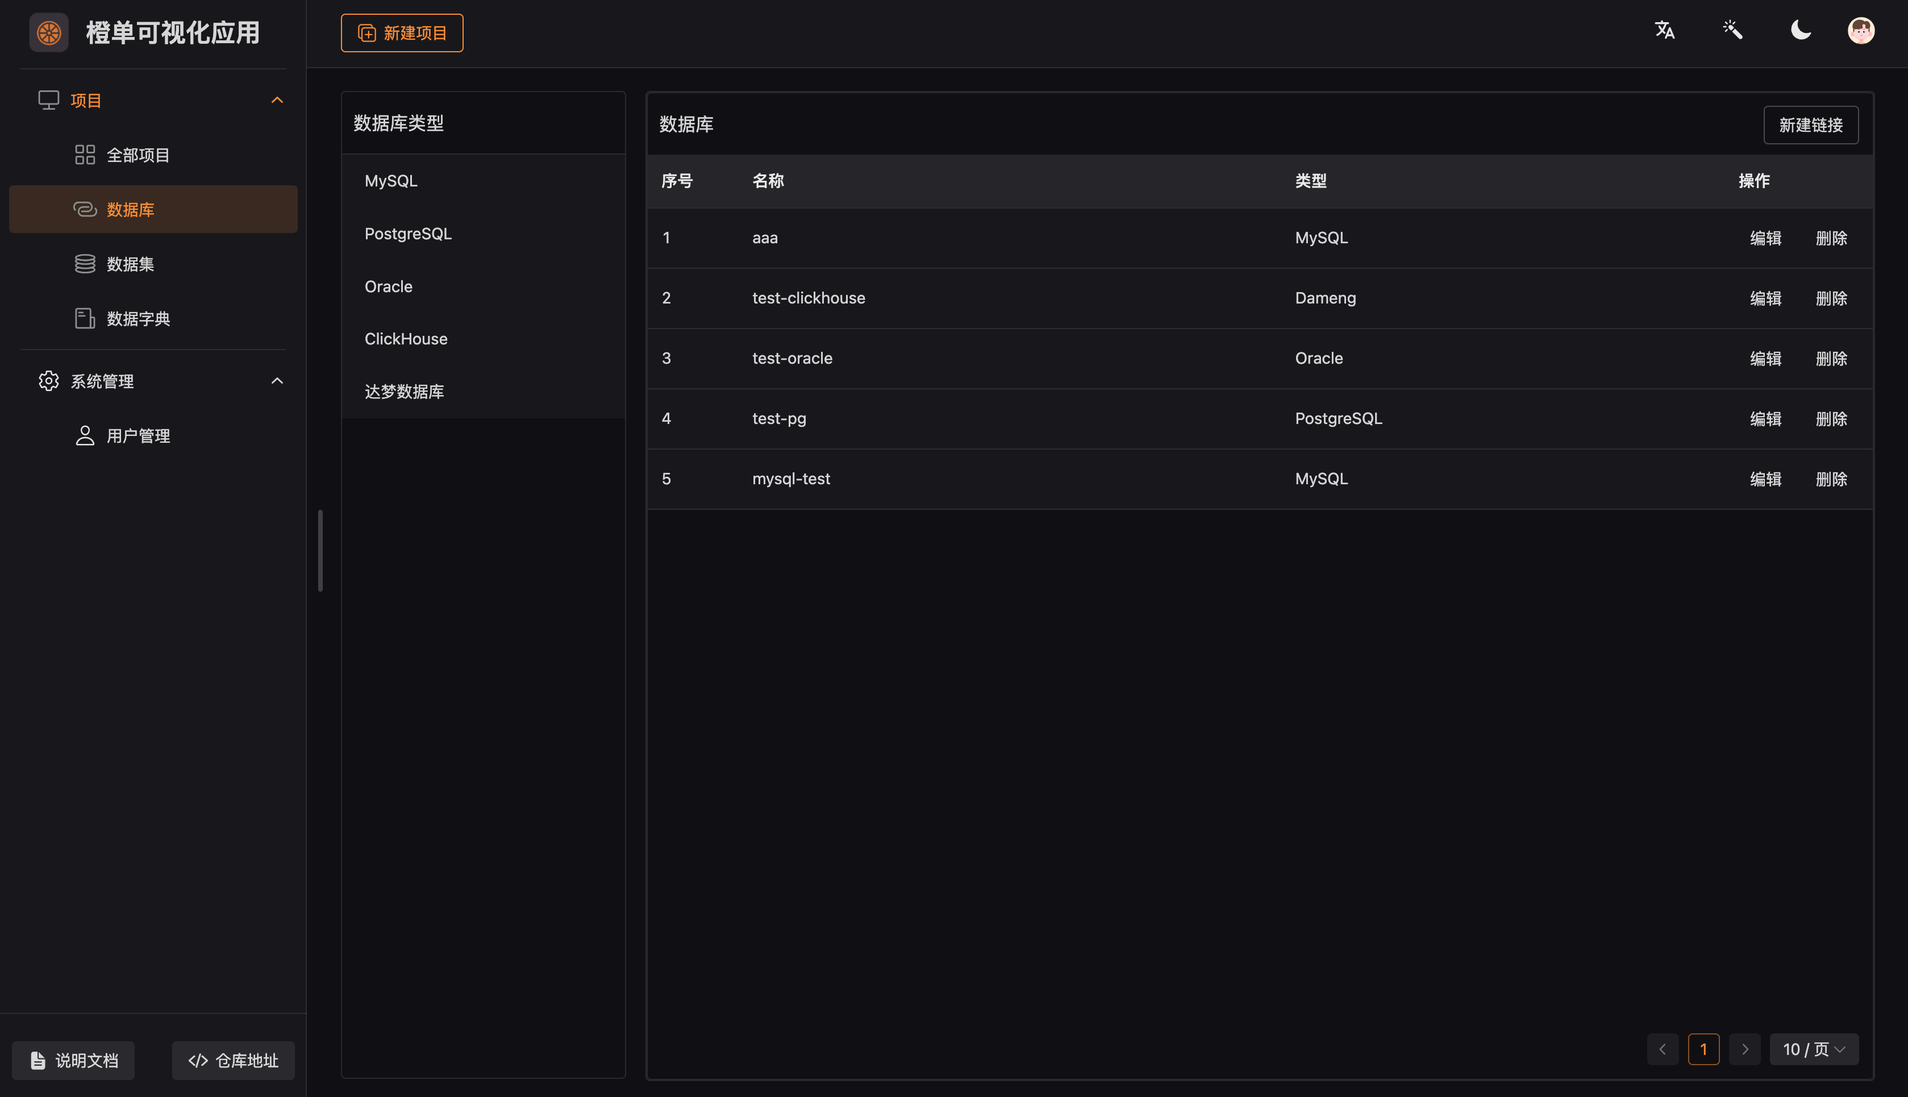Select page 1 in pagination
The image size is (1908, 1097).
pyautogui.click(x=1703, y=1049)
